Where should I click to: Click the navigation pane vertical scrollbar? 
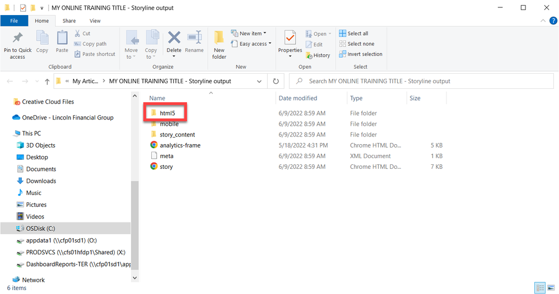click(134, 224)
